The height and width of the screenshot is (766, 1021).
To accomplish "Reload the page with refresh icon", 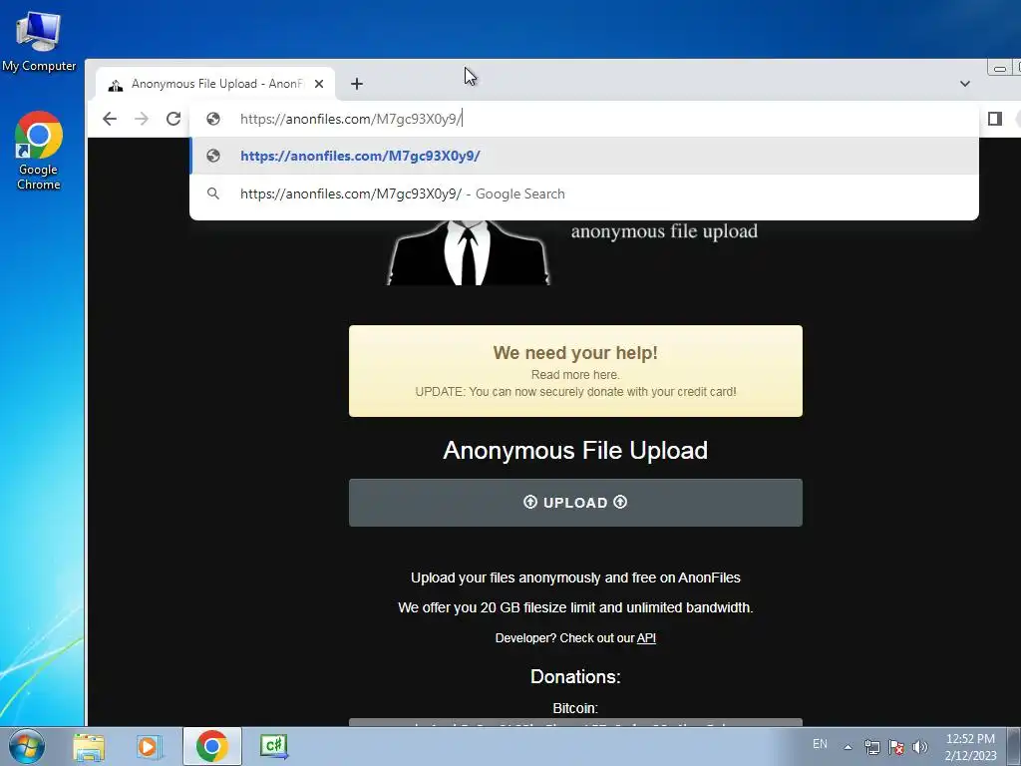I will click(173, 119).
